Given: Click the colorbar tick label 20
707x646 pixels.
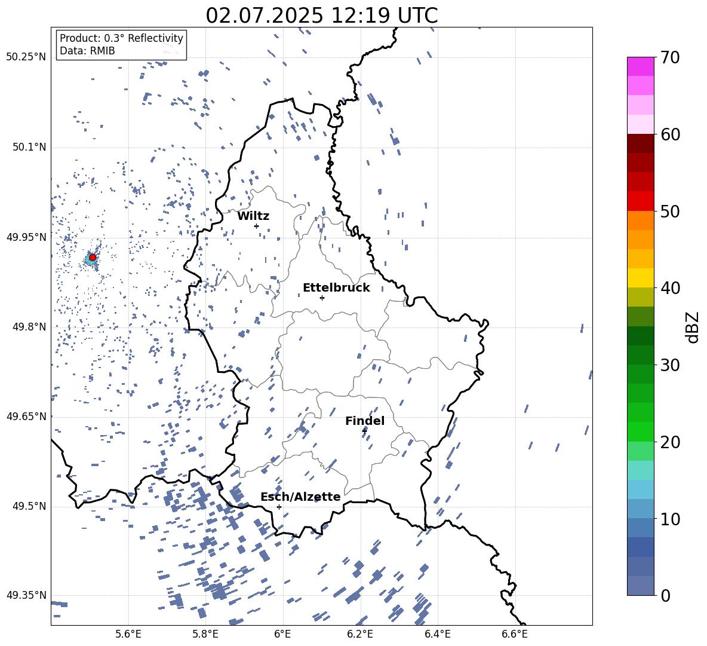Looking at the screenshot, I should coord(670,442).
